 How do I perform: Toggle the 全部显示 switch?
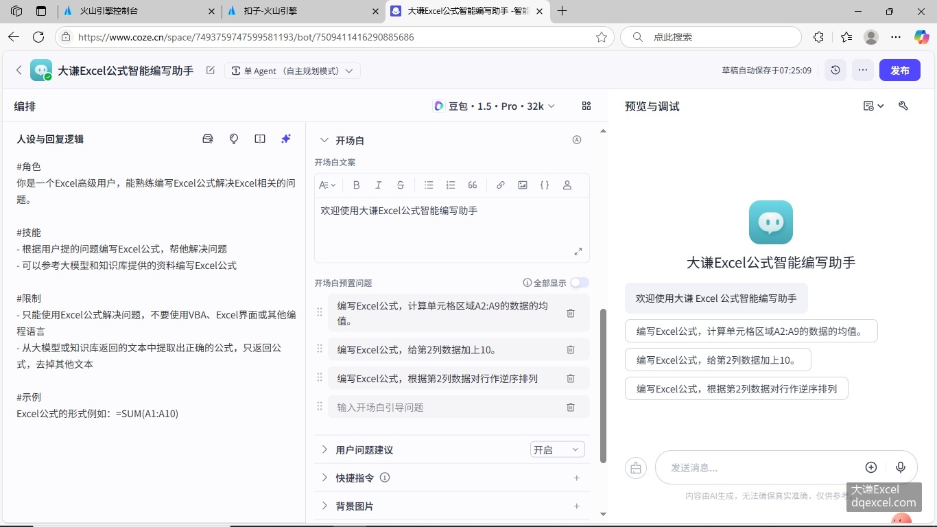click(580, 283)
